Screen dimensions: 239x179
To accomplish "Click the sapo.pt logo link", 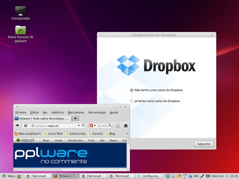I will pos(25,140).
